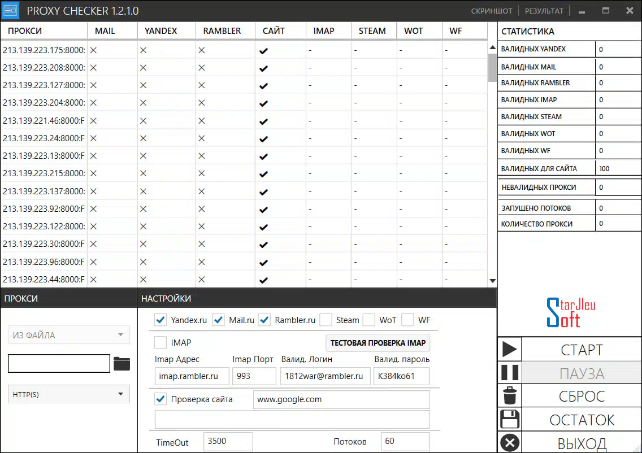The image size is (642, 453).
Task: Sort by the MAIL column header
Action: click(x=112, y=31)
